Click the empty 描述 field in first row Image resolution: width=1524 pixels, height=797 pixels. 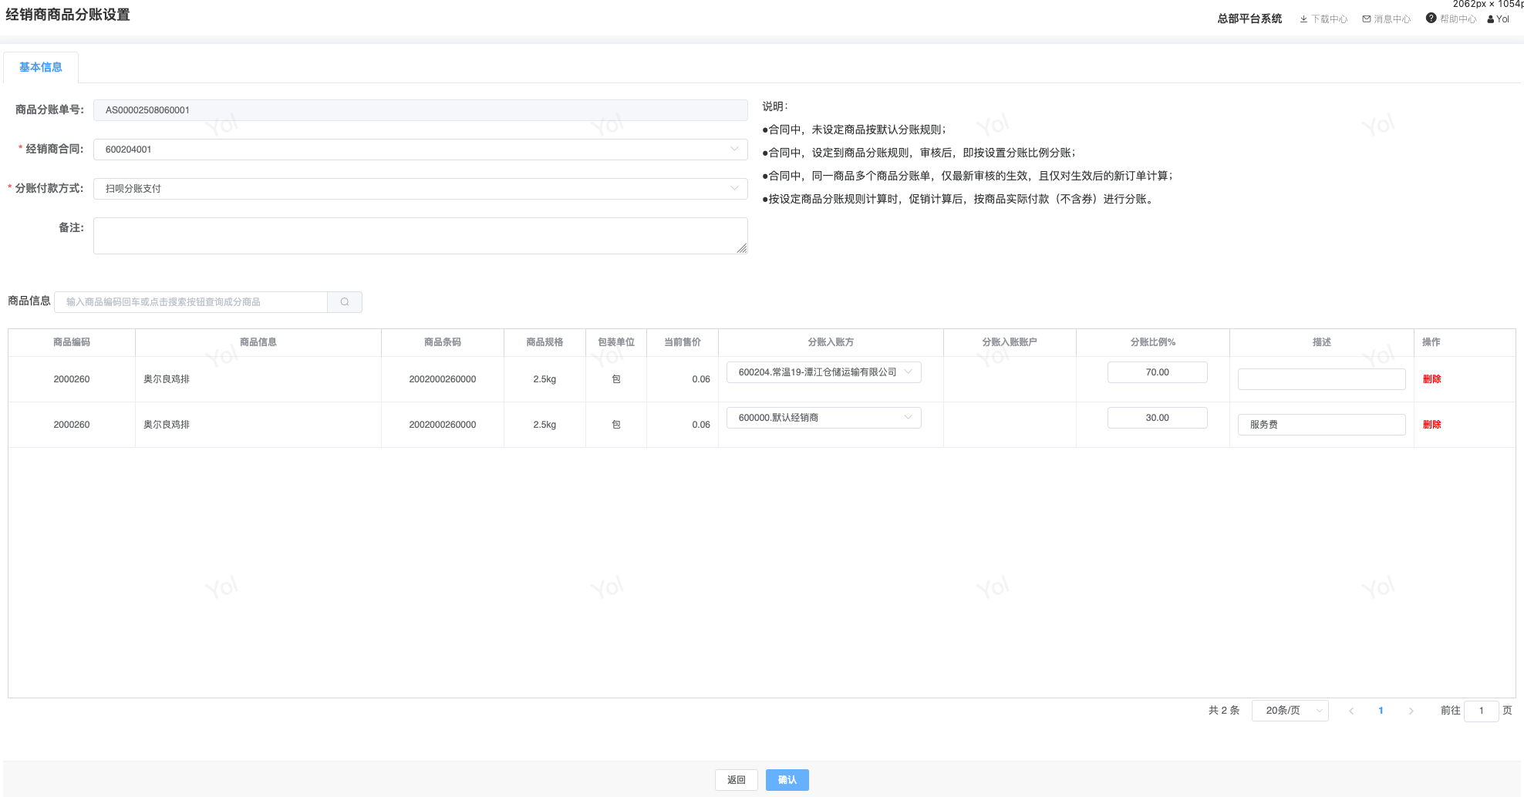tap(1322, 379)
